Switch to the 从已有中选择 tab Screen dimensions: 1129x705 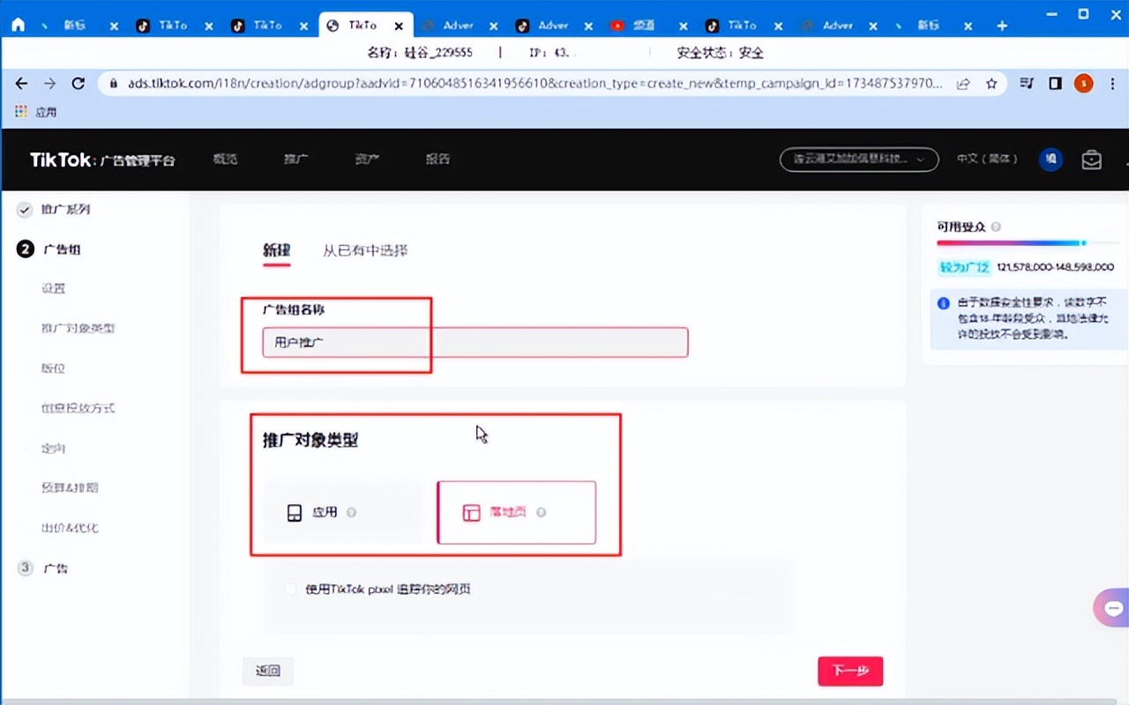coord(365,250)
